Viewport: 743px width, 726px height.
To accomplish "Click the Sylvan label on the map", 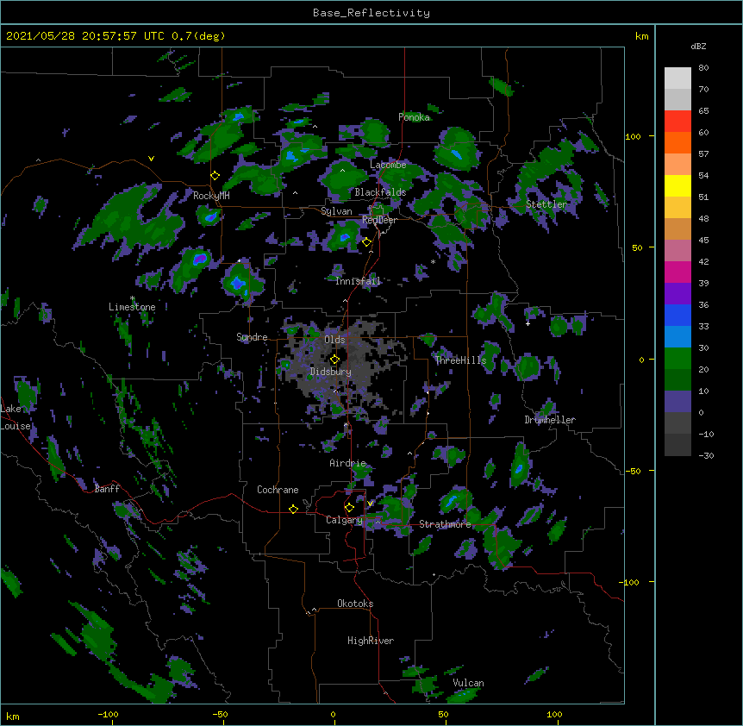I will [x=336, y=211].
